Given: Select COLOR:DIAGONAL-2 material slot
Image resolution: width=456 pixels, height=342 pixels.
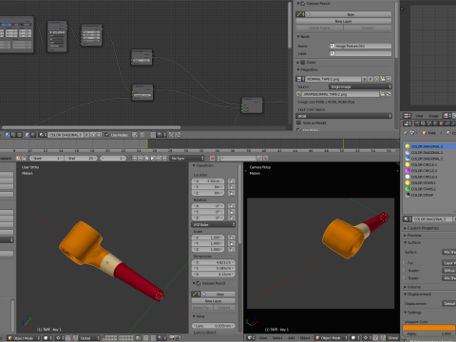Looking at the screenshot, I should pyautogui.click(x=430, y=152).
